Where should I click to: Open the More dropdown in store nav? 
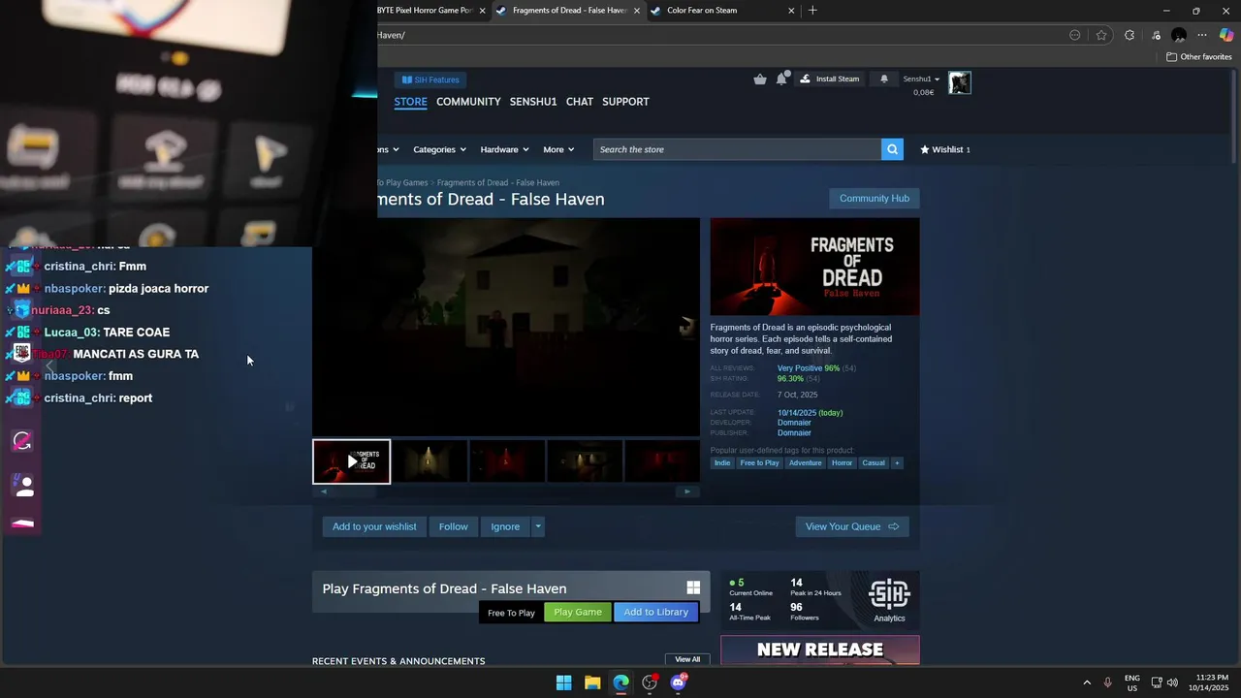558,149
